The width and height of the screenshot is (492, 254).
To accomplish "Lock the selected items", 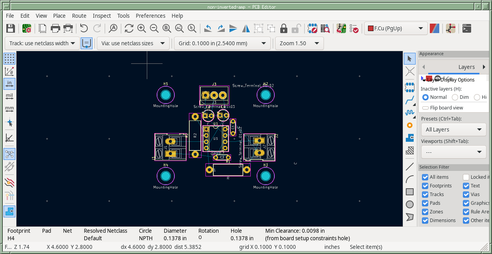I will coord(284,28).
